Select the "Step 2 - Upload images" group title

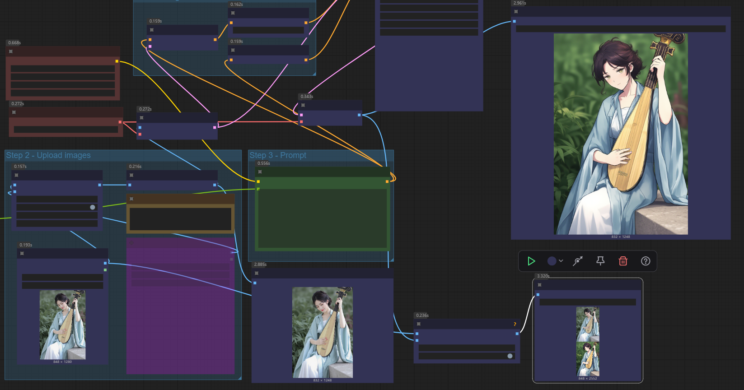pyautogui.click(x=48, y=155)
